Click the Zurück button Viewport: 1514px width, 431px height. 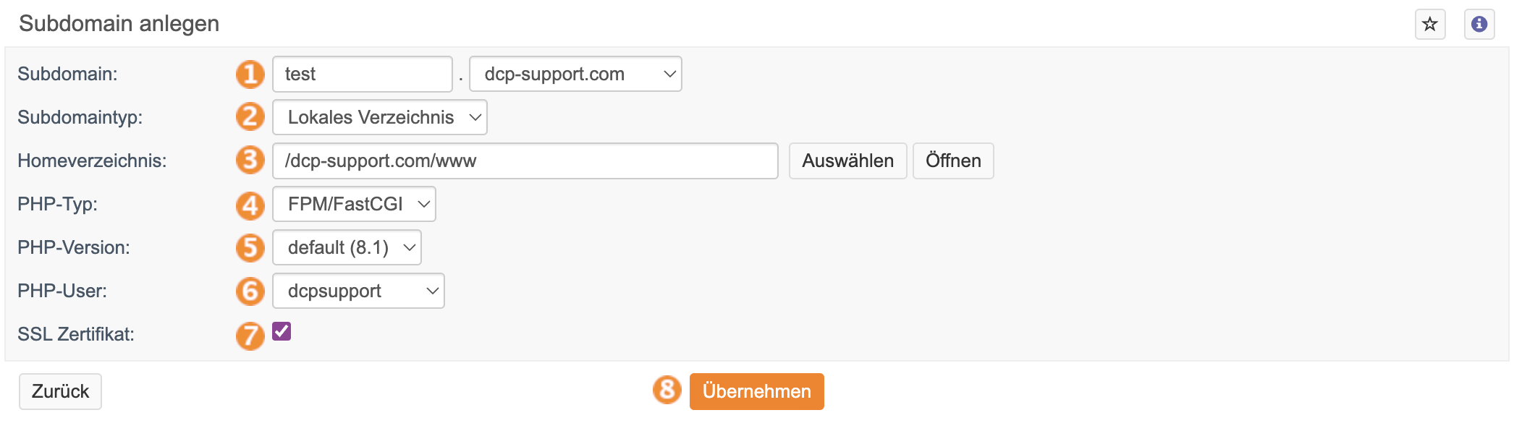[x=60, y=391]
